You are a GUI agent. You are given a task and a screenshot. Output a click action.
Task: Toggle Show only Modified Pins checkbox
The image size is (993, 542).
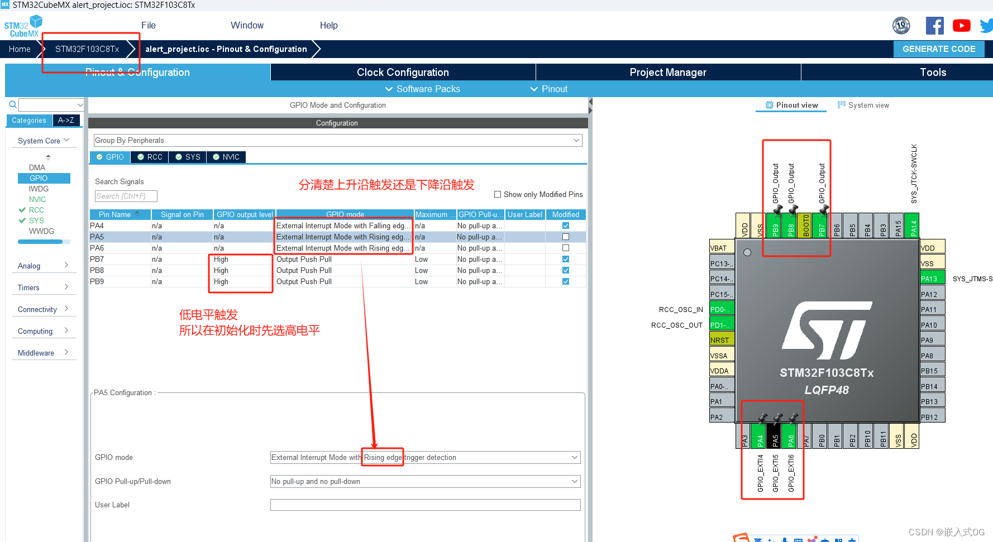pos(498,194)
